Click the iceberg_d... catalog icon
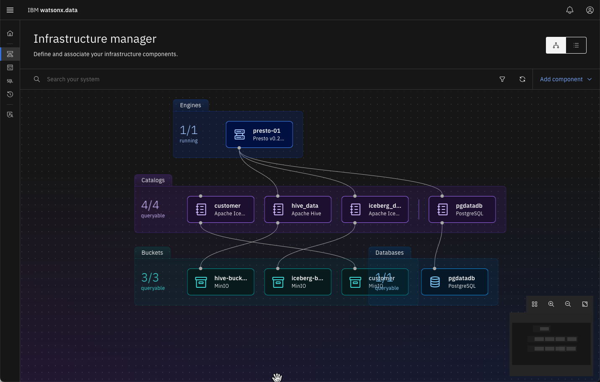This screenshot has height=382, width=600. pos(355,209)
